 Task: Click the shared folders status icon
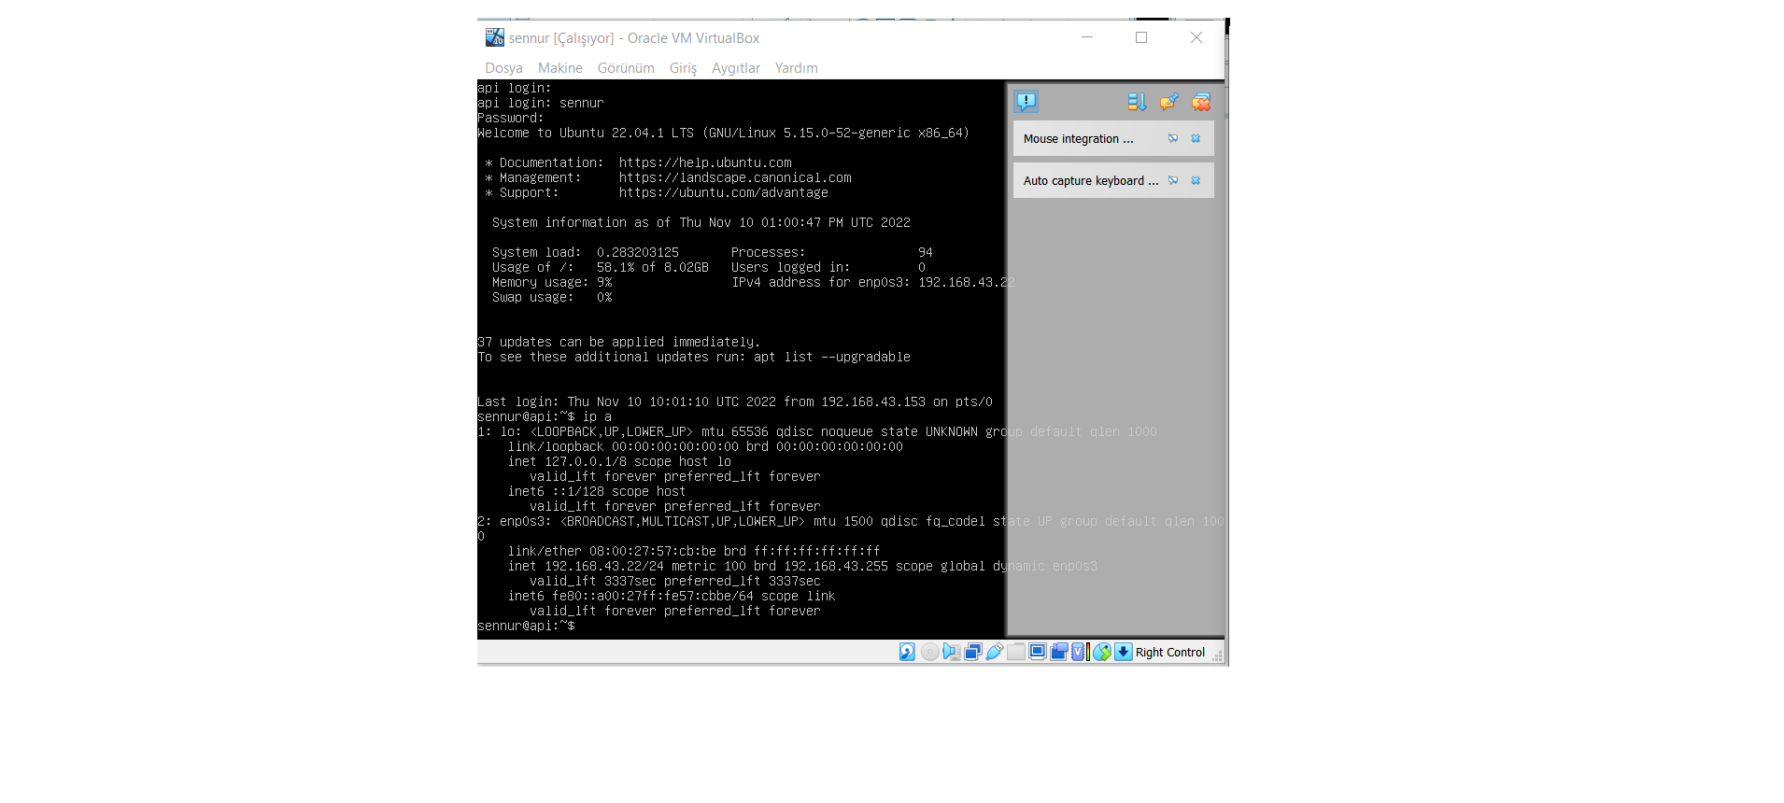pos(1016,652)
